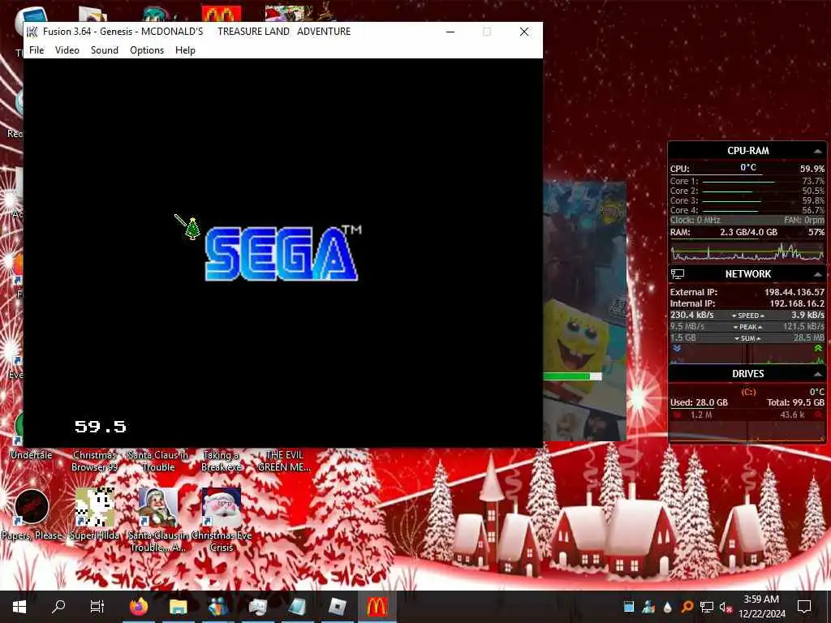Click Internal IP value 192.168.16.2
The height and width of the screenshot is (623, 831).
point(797,303)
